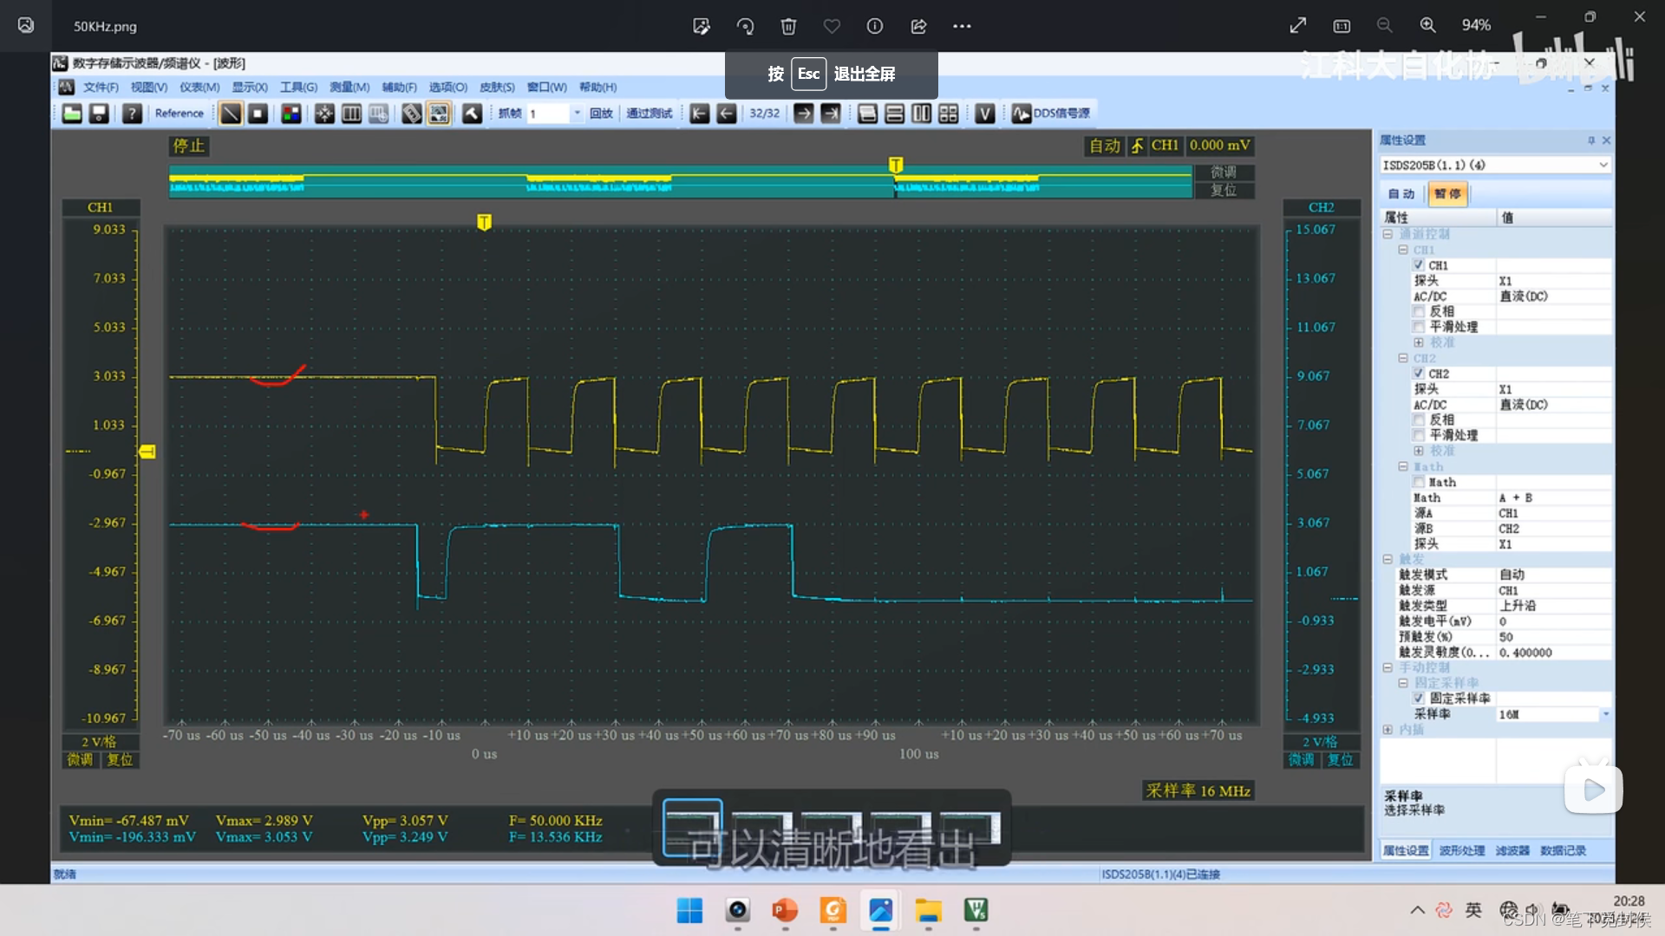Image resolution: width=1665 pixels, height=936 pixels.
Task: Open the 测量(M) menu
Action: (349, 88)
